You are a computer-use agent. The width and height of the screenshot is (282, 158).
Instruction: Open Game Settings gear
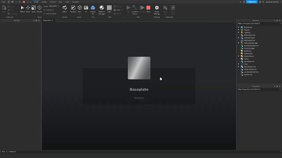tap(157, 8)
